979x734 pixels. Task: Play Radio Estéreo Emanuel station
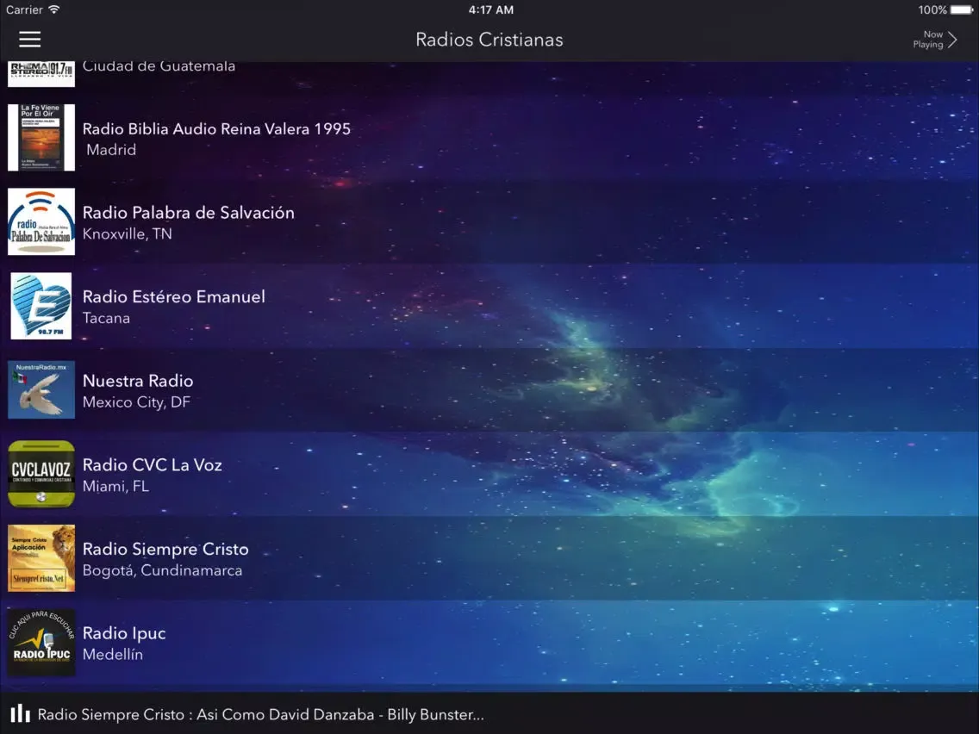point(489,306)
